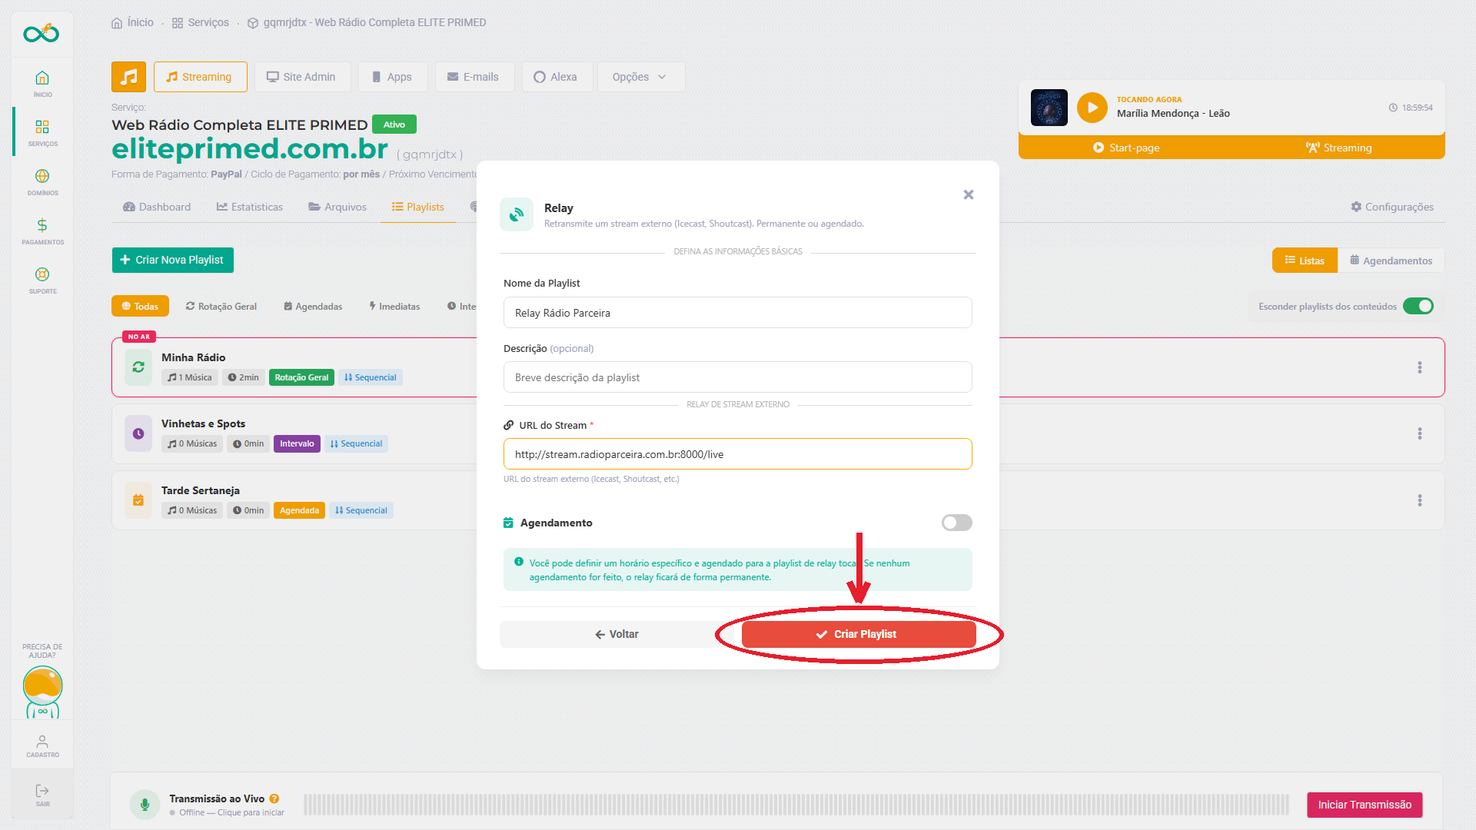1476x830 pixels.
Task: Enable the Agendamento toggle
Action: (957, 523)
